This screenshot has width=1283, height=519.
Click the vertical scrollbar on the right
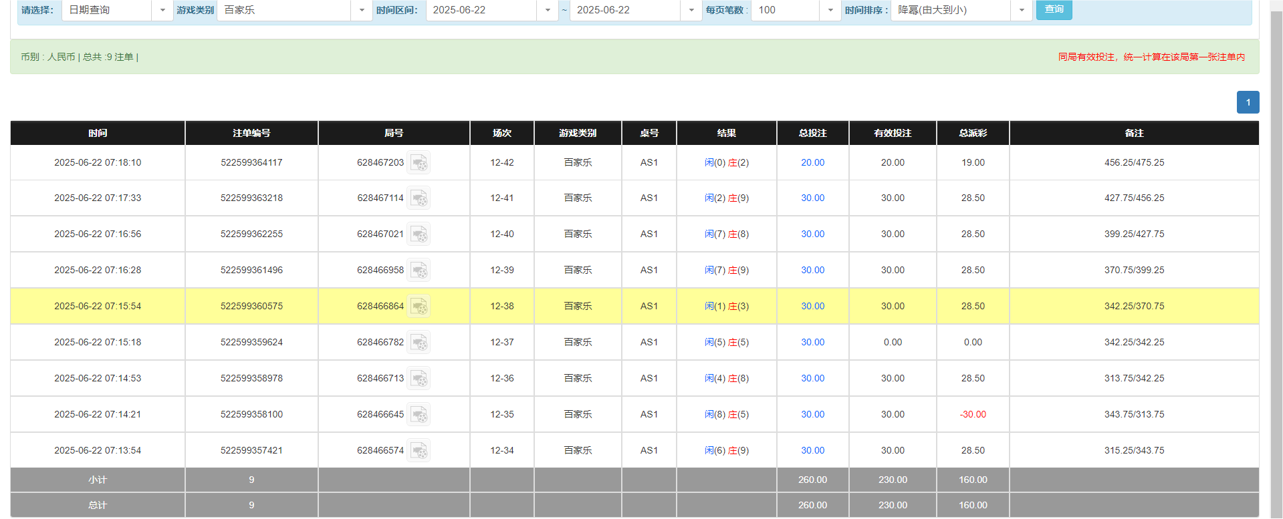(x=1276, y=267)
